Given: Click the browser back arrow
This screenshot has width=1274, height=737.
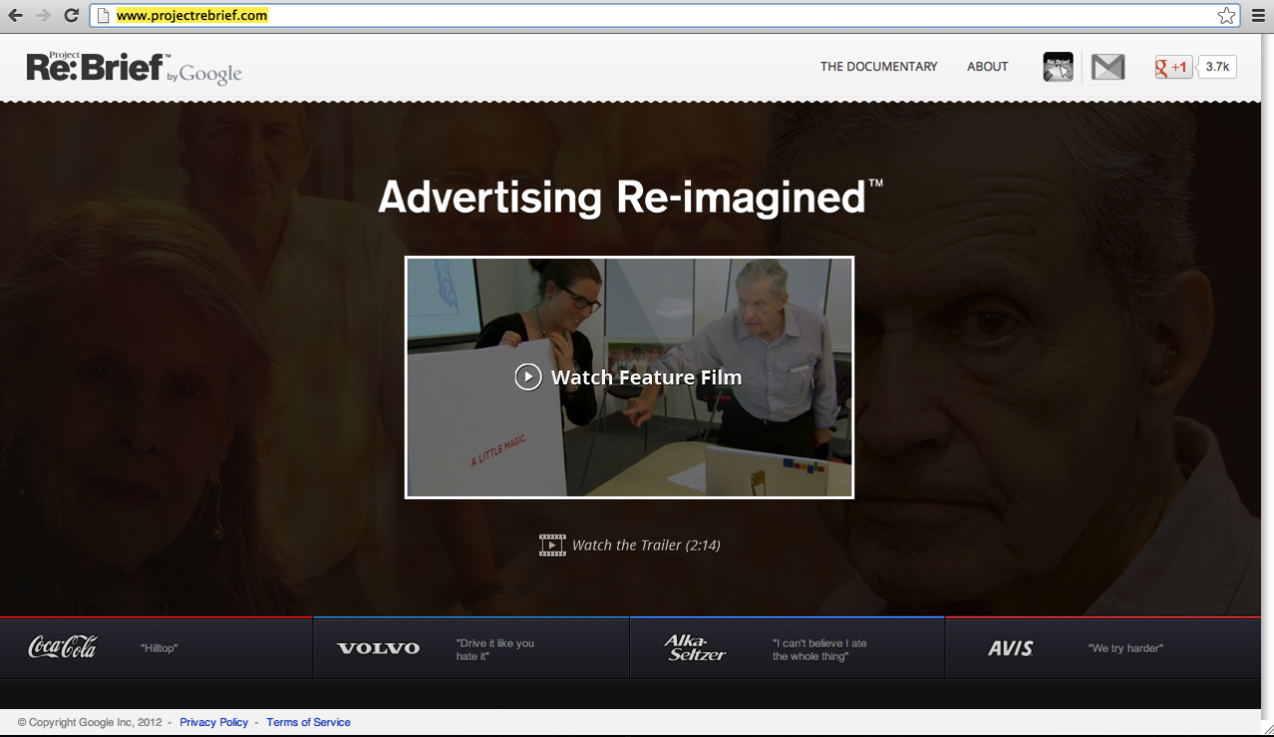Looking at the screenshot, I should click(x=15, y=15).
